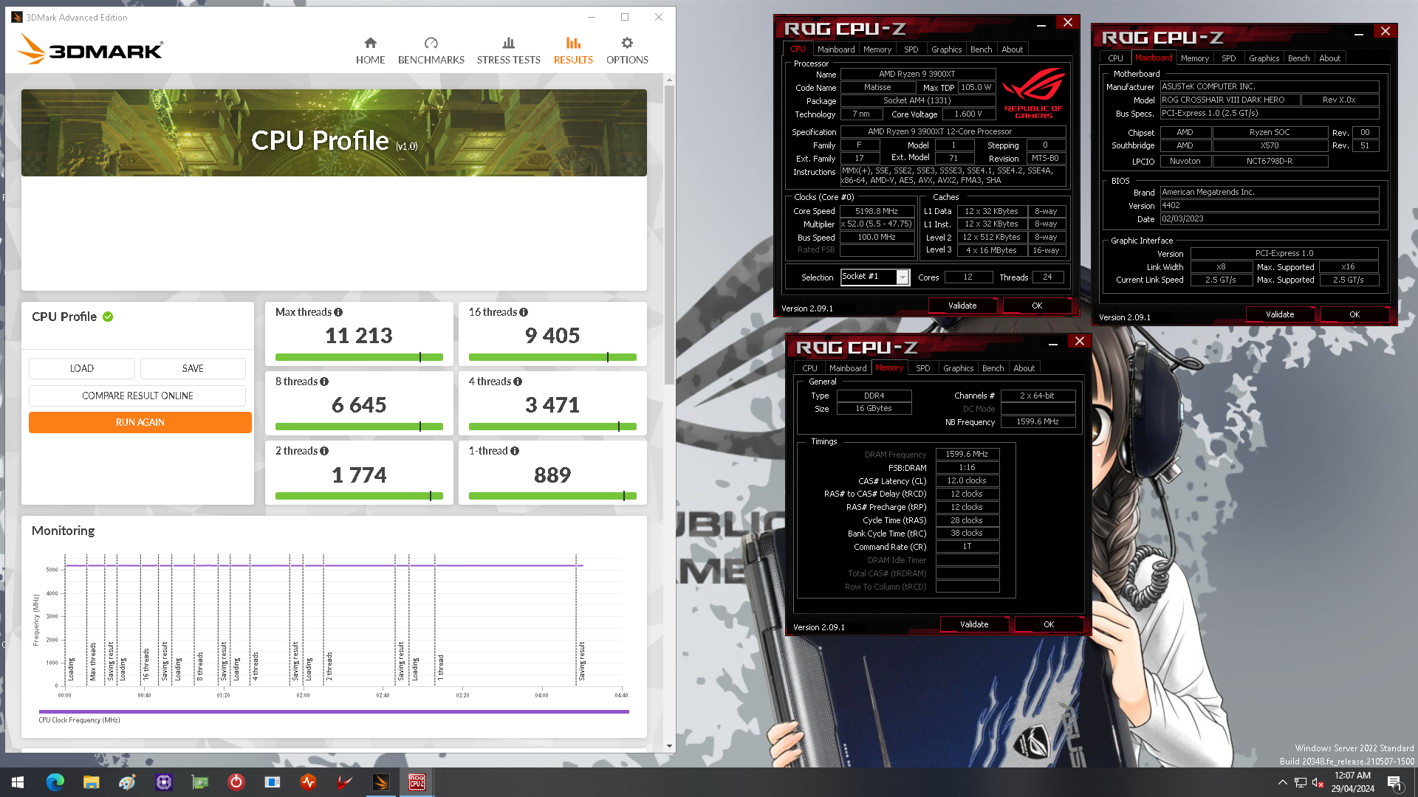The width and height of the screenshot is (1418, 797).
Task: Click COMPARE RESULT ONLINE
Action: coord(137,396)
